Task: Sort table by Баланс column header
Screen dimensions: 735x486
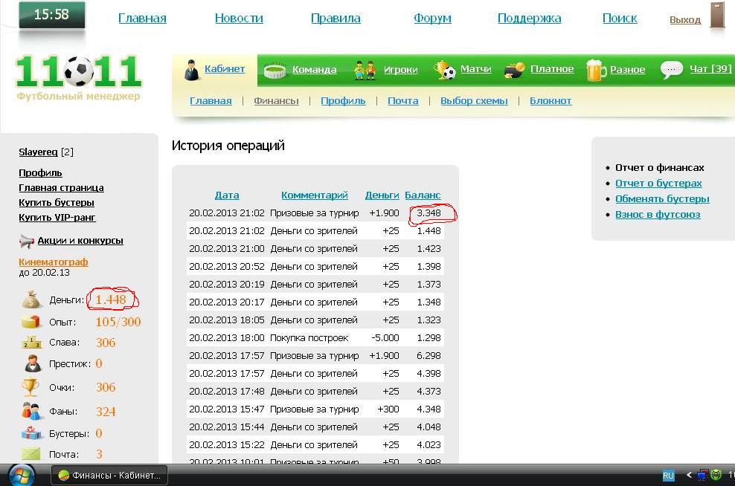Action: pos(423,195)
